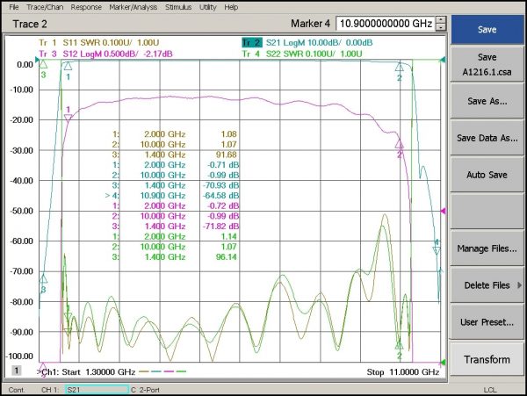This screenshot has height=396, width=527.
Task: Click purple marker 2 triangle on S12 trace
Action: (x=400, y=144)
